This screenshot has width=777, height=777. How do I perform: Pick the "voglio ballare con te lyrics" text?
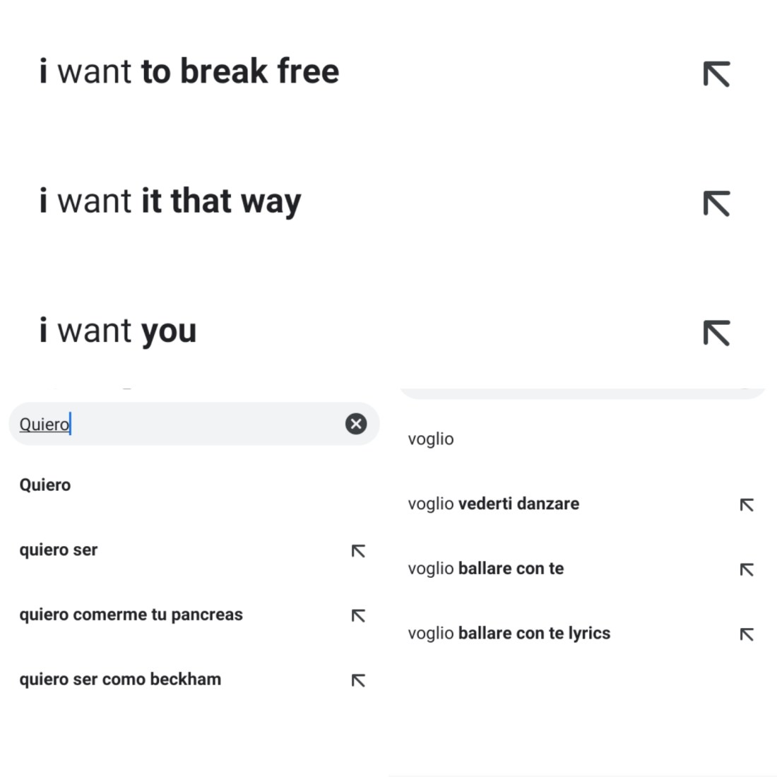coord(509,634)
